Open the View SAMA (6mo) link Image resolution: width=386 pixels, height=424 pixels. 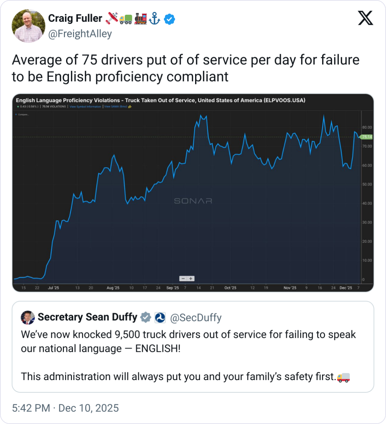tap(116, 107)
